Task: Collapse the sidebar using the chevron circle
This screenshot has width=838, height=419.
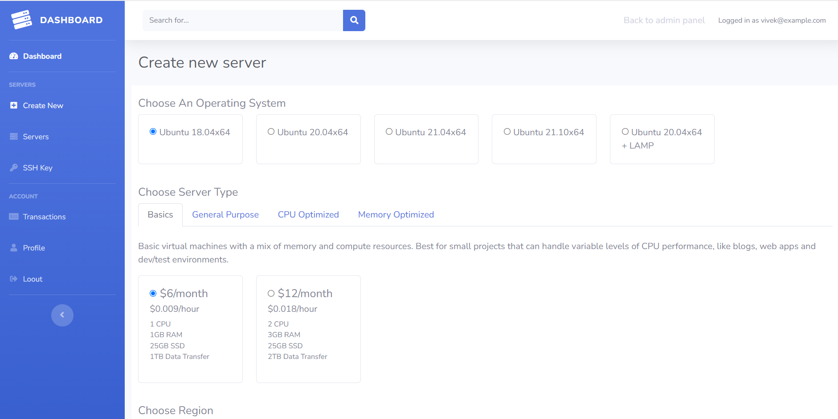Action: [62, 315]
